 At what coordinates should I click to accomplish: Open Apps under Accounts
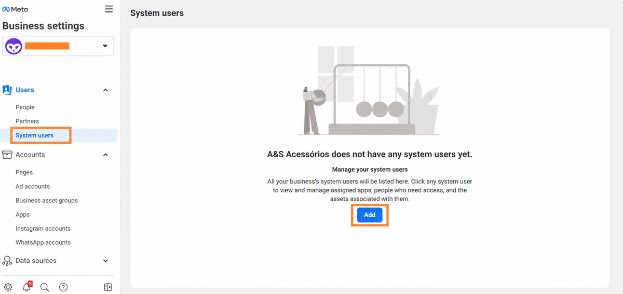point(22,215)
